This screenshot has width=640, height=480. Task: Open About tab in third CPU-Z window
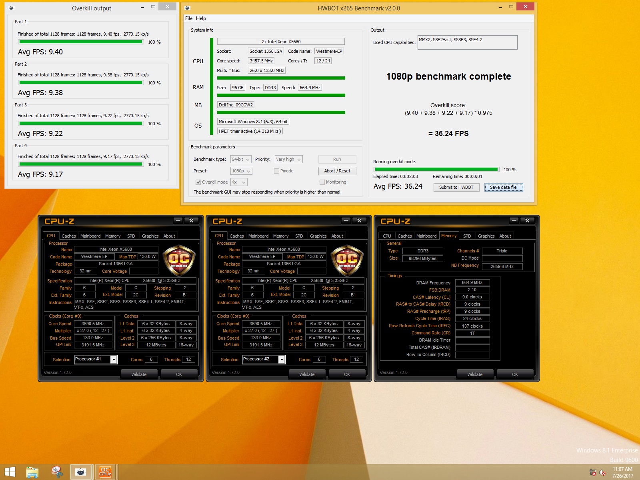tap(505, 236)
